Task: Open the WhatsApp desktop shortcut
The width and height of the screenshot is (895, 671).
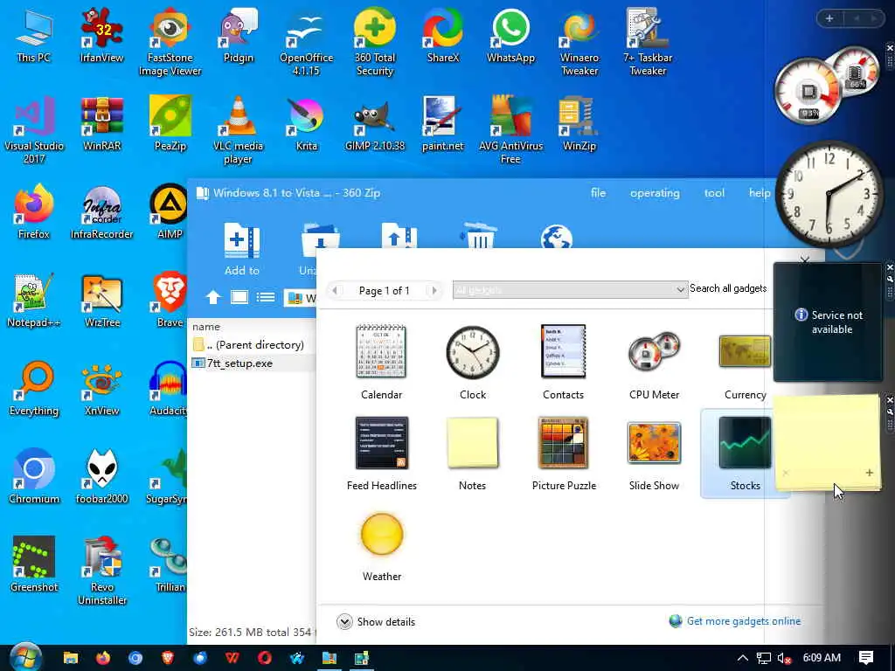Action: (510, 35)
